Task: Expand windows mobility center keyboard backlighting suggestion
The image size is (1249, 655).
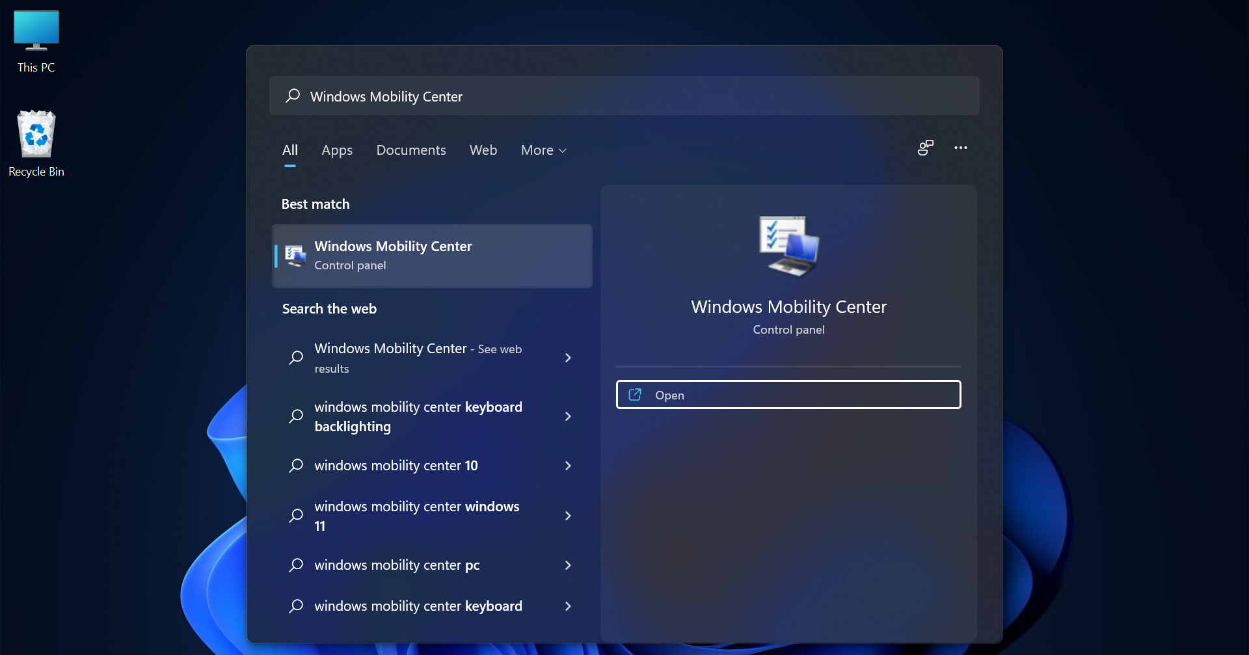Action: point(567,416)
